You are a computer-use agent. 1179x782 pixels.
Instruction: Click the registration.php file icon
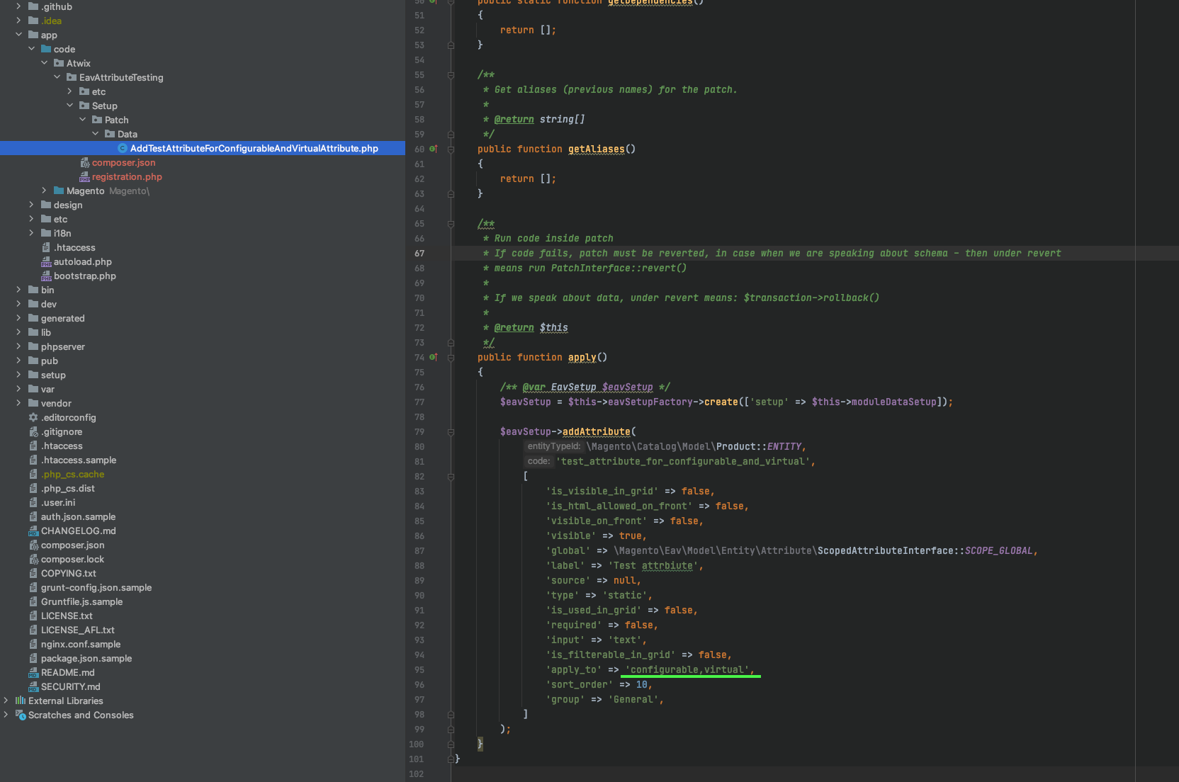[x=84, y=176]
